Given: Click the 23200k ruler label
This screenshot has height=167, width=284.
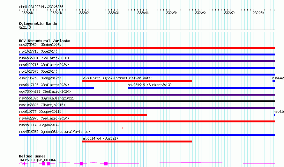Looking at the screenshot, I should click(27, 13).
